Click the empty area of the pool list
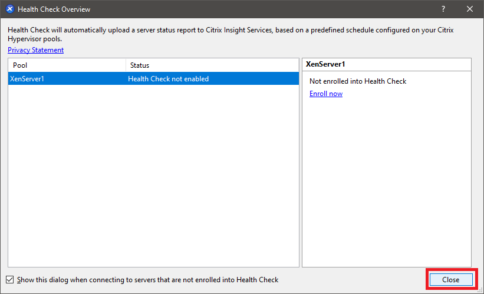The image size is (484, 294). (x=153, y=177)
